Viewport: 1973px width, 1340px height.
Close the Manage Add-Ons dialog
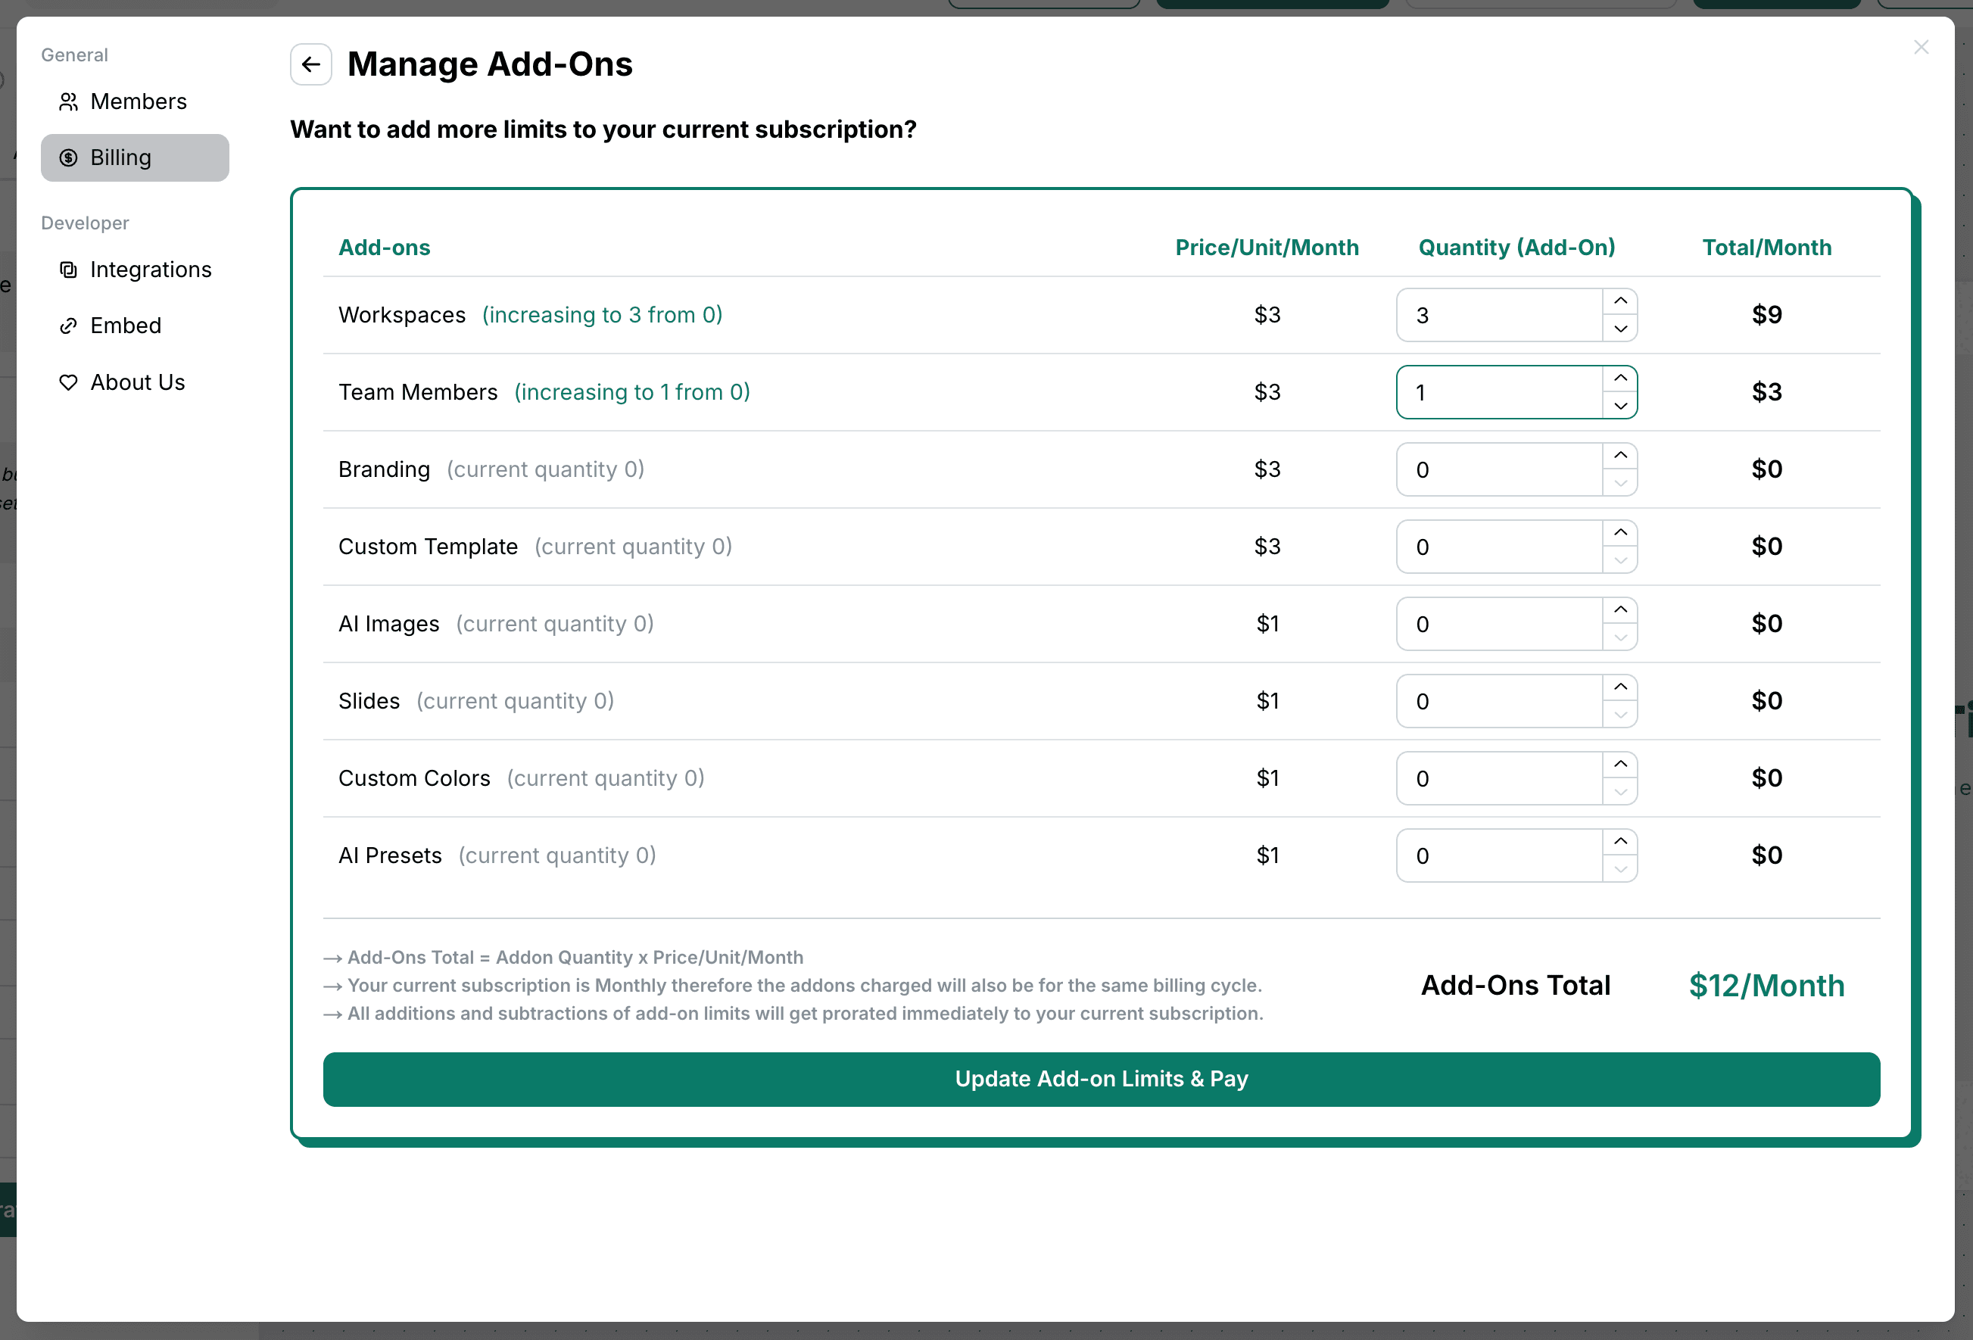point(1922,47)
